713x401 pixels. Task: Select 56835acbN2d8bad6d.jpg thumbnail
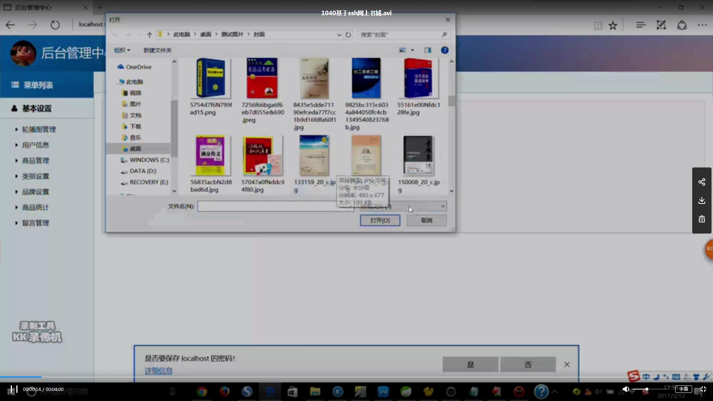(211, 155)
